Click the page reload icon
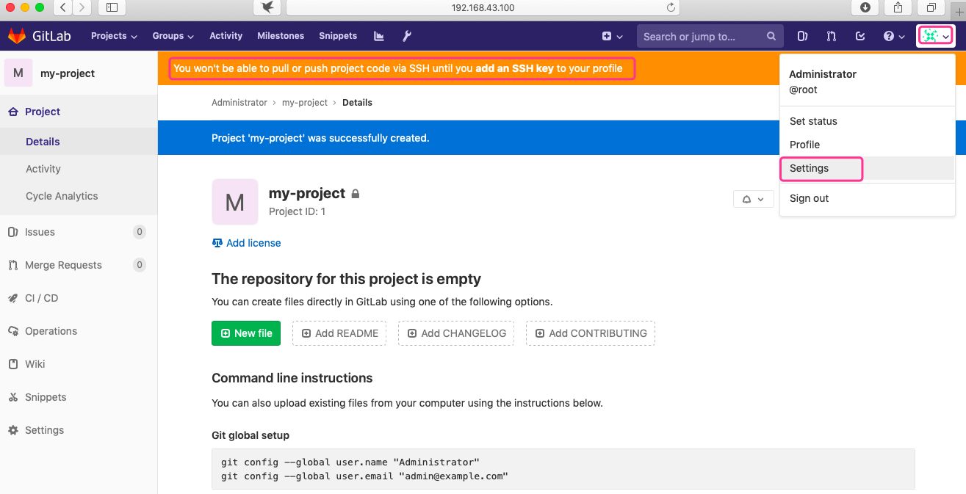This screenshot has height=494, width=966. pyautogui.click(x=670, y=7)
